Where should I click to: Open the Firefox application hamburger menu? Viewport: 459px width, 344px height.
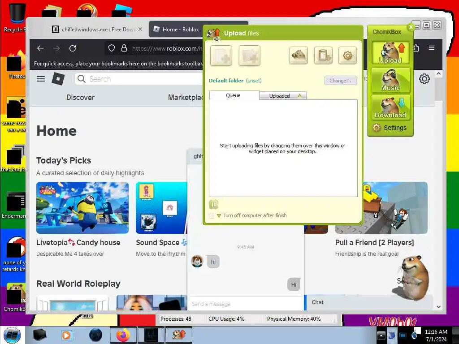432,47
